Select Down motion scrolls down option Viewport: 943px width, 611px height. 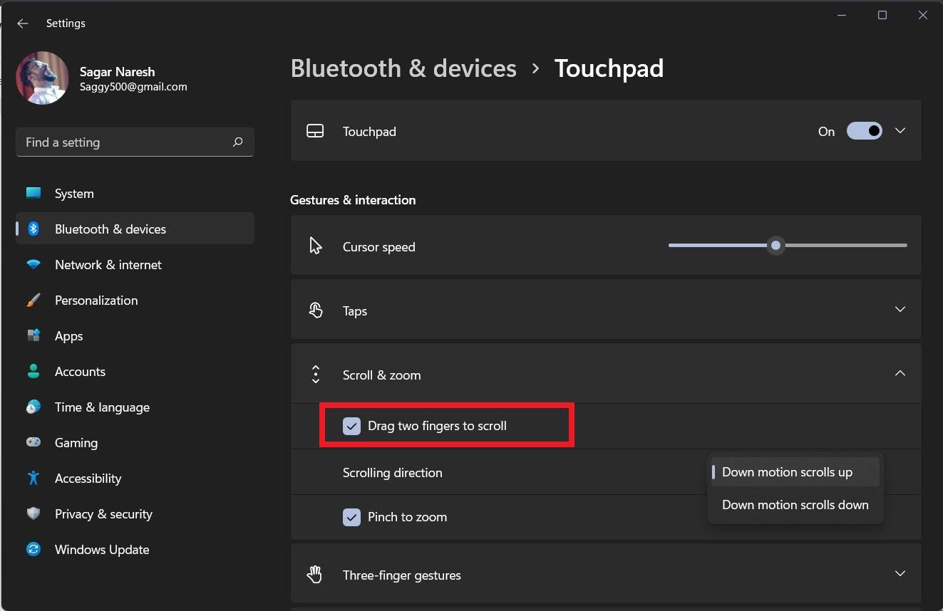tap(795, 505)
